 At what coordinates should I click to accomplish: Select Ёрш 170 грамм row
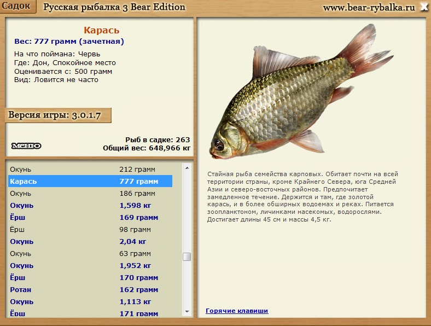[x=90, y=278]
